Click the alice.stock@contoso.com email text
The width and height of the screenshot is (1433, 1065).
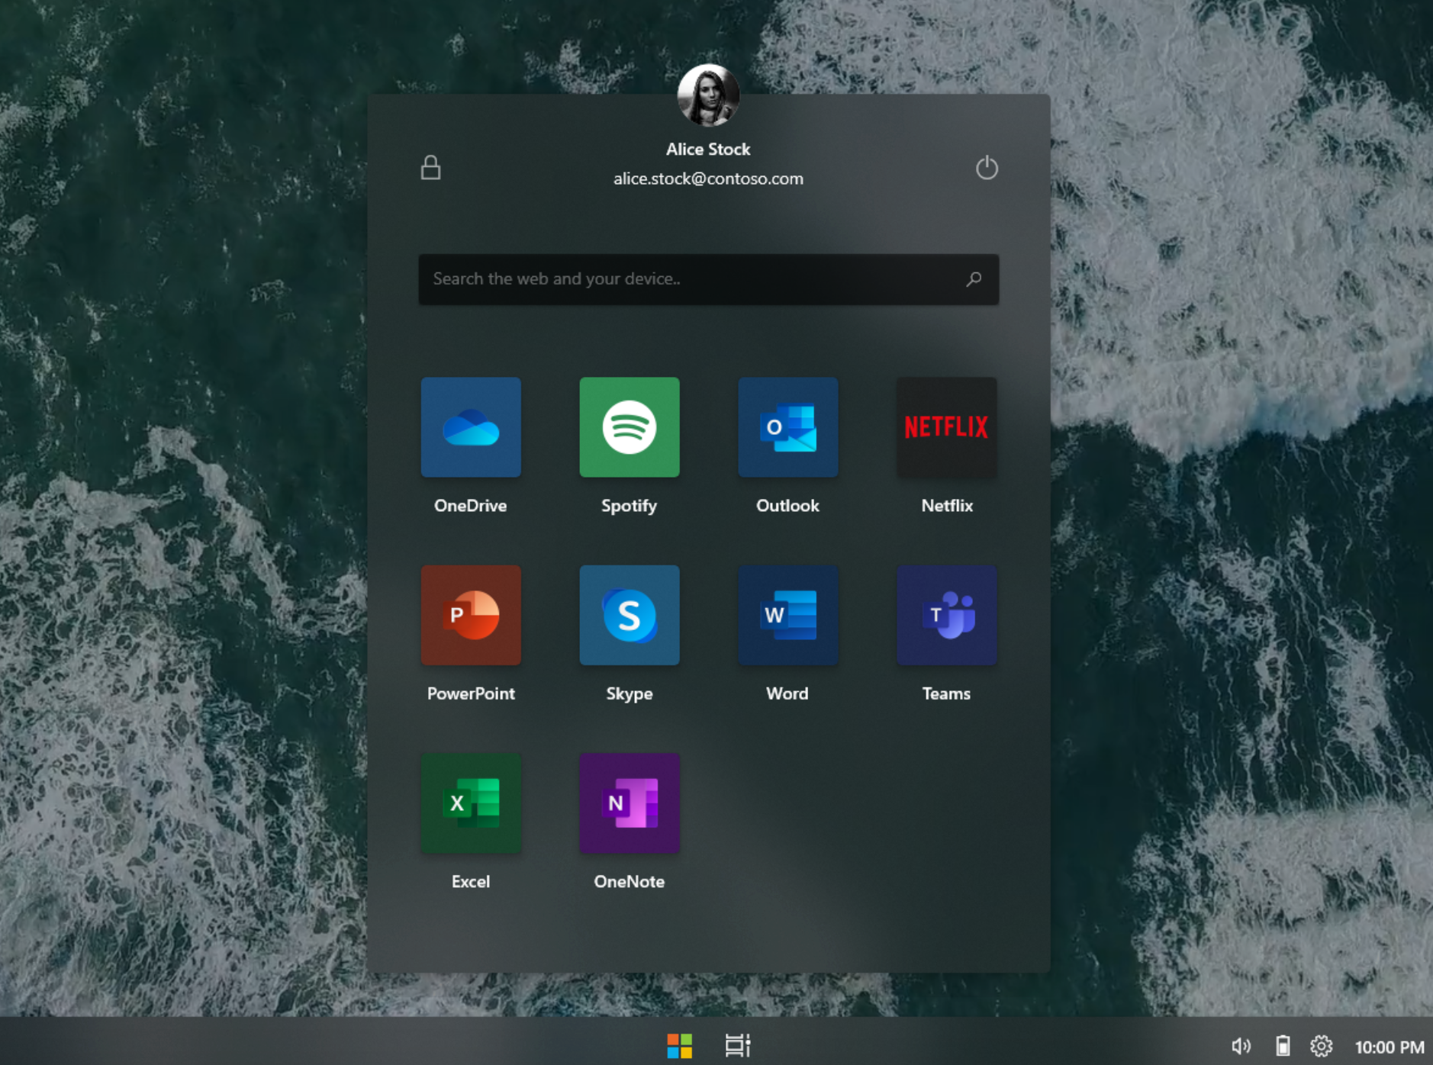708,179
